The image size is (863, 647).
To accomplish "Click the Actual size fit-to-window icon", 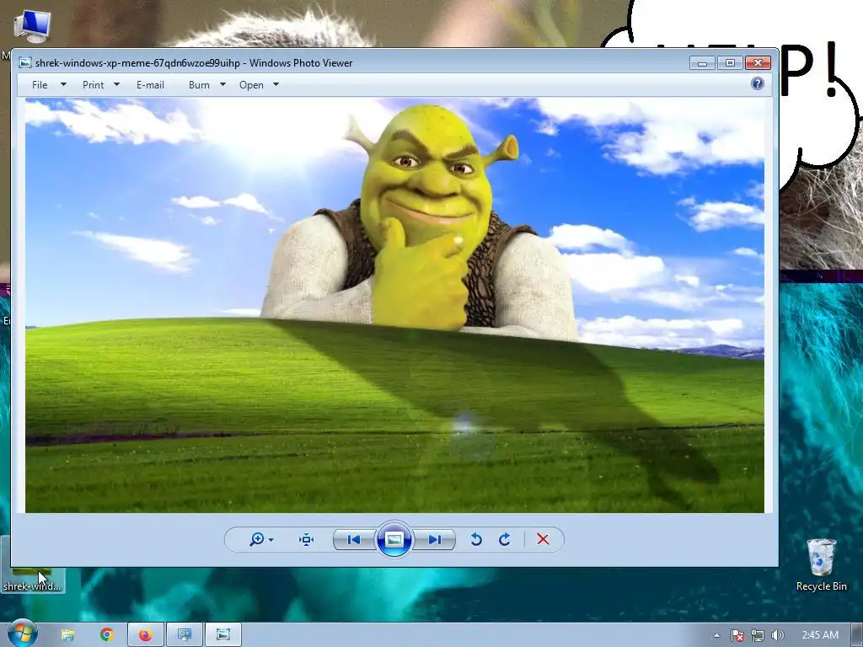I will point(306,540).
